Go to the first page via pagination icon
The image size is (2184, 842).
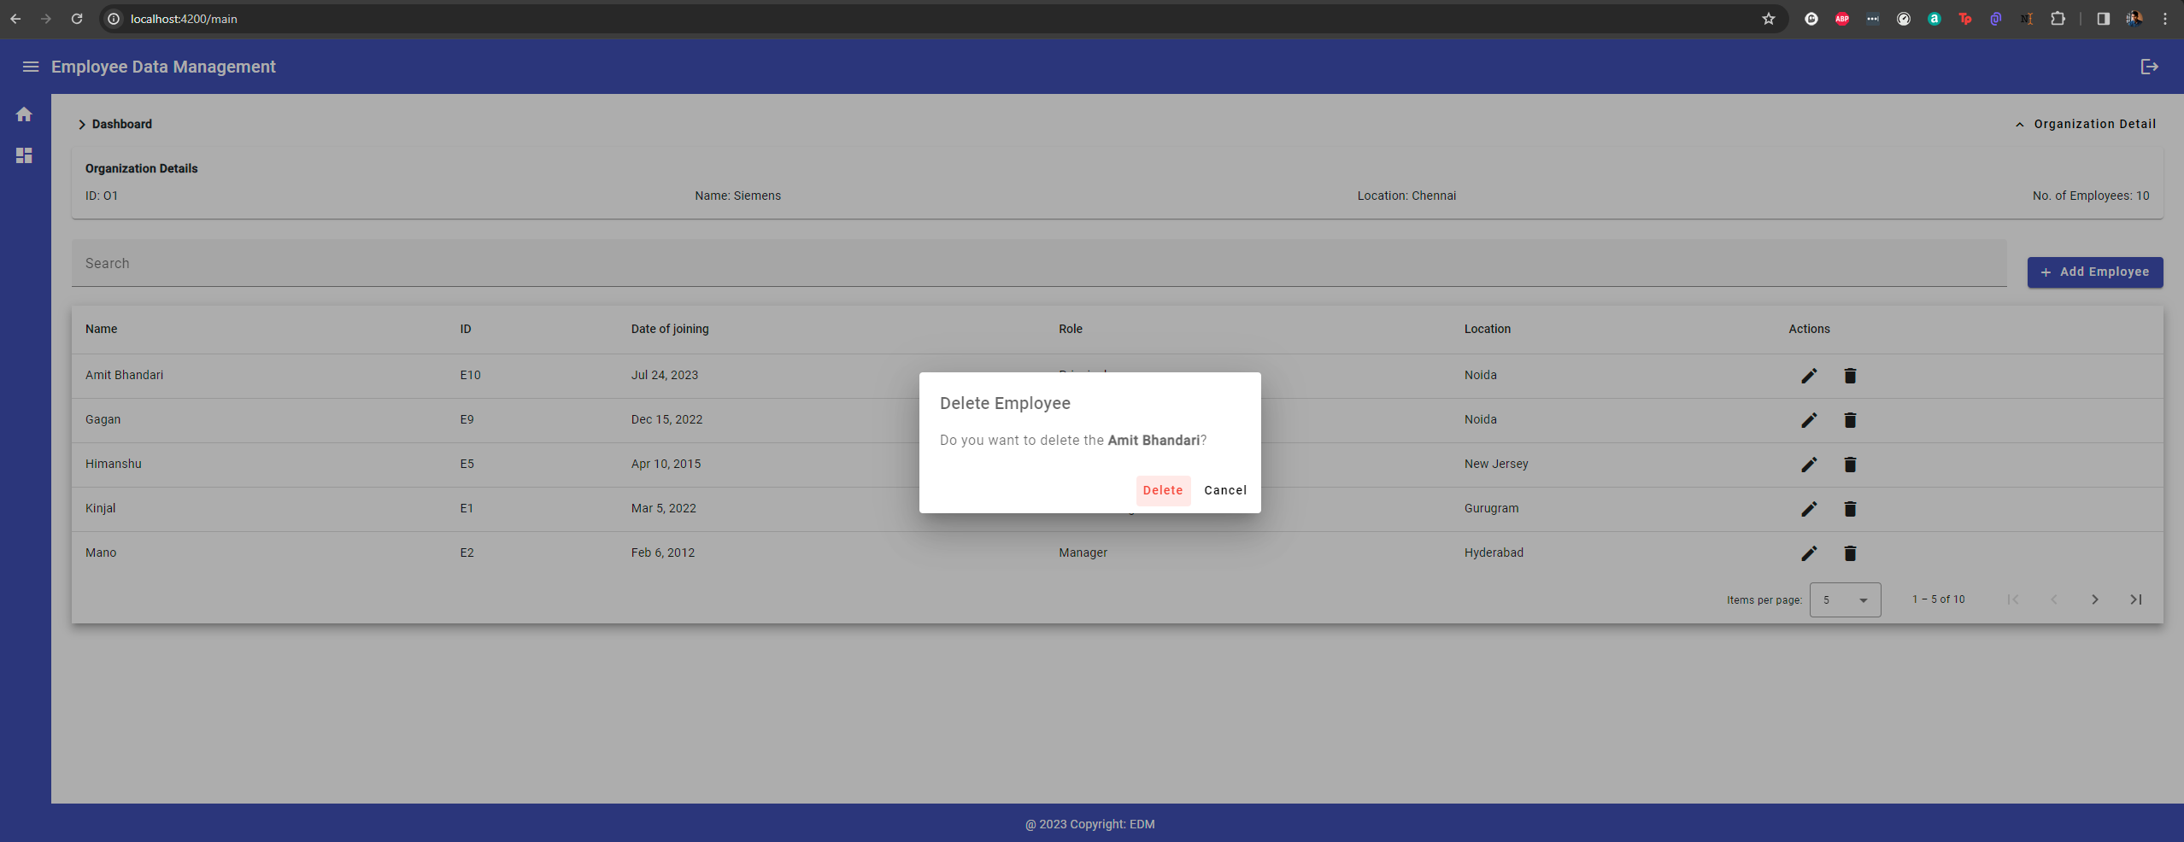[2013, 599]
